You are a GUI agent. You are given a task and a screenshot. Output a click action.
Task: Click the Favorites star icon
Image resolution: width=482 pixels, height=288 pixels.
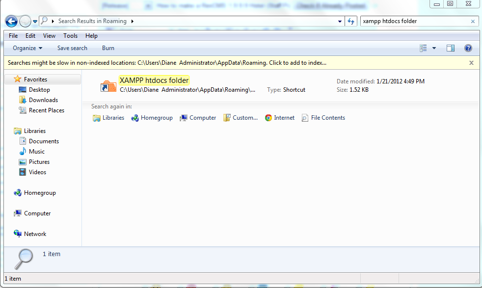pos(18,79)
